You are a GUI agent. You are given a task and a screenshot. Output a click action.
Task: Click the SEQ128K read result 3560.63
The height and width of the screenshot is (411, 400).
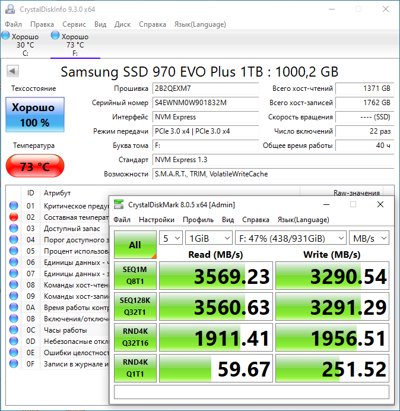[216, 306]
